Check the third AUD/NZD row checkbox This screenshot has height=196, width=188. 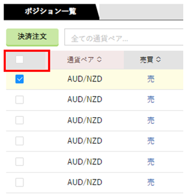point(20,120)
